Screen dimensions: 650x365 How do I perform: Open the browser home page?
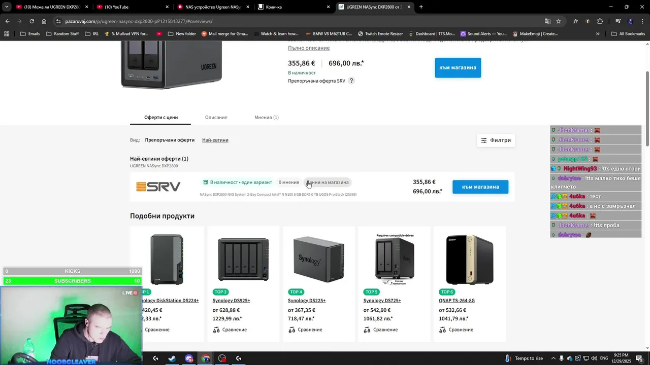click(44, 21)
